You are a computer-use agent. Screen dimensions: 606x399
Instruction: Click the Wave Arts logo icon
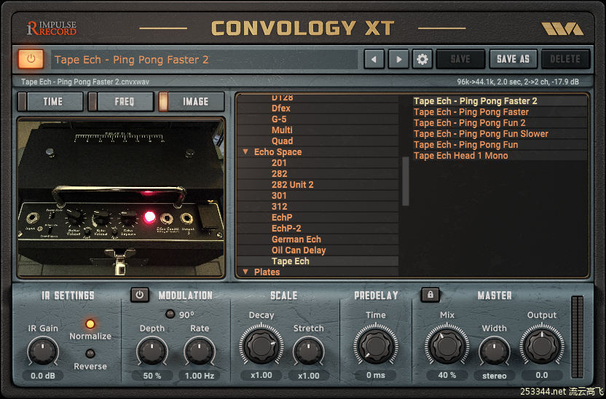pyautogui.click(x=562, y=28)
